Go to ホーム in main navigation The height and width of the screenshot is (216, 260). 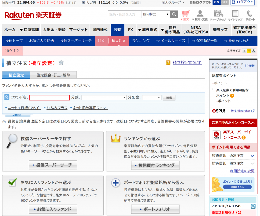(x=10, y=30)
